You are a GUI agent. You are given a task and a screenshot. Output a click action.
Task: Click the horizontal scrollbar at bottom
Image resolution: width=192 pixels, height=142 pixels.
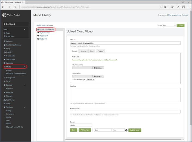(x=123, y=139)
